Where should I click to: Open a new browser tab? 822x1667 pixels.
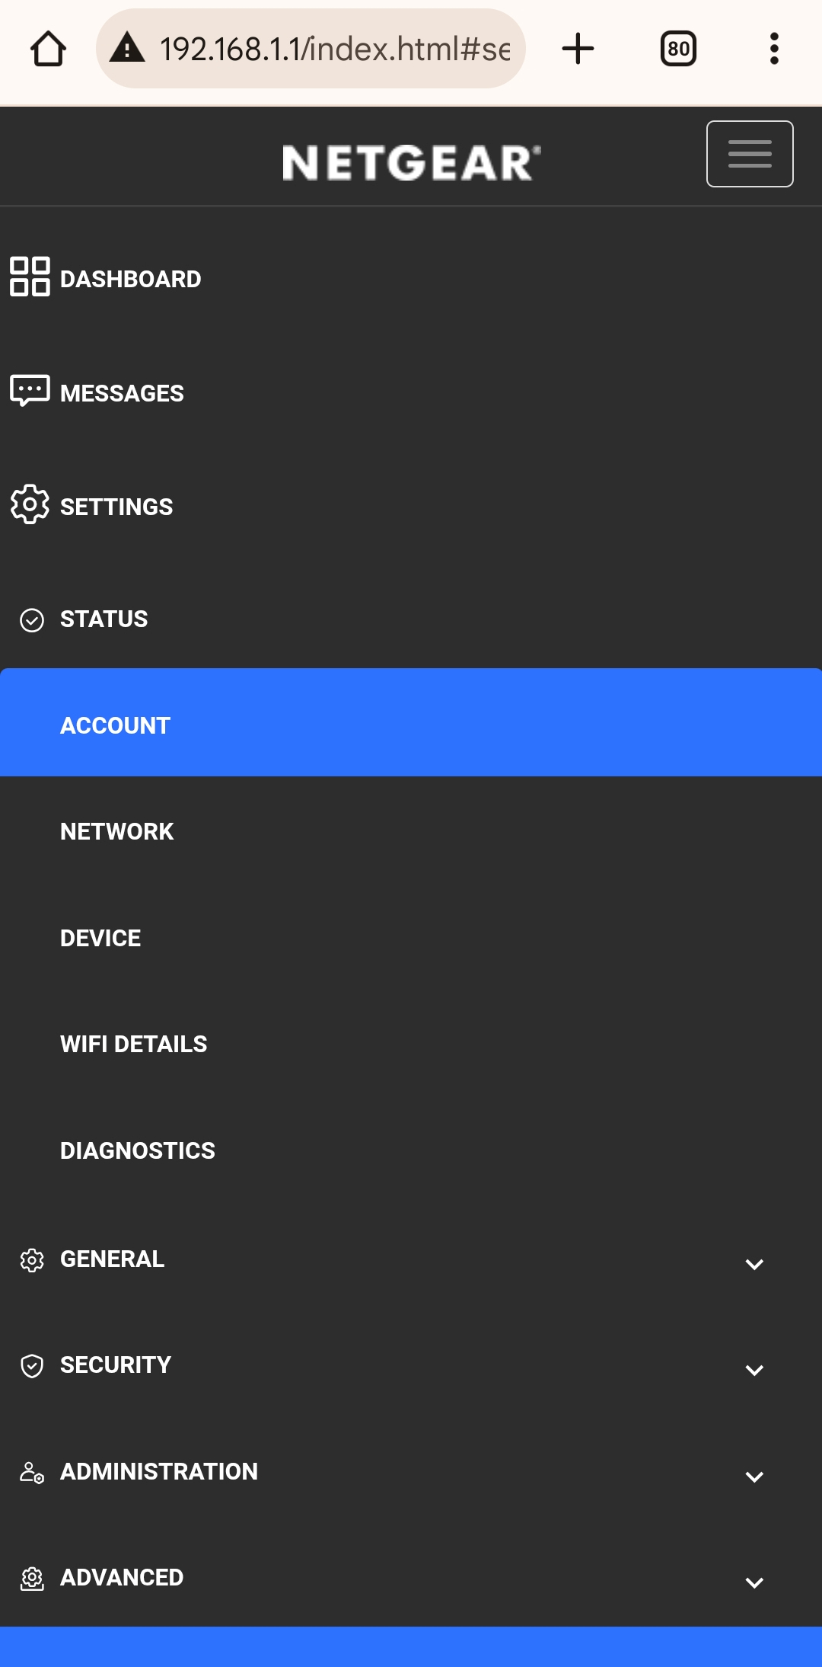point(578,49)
